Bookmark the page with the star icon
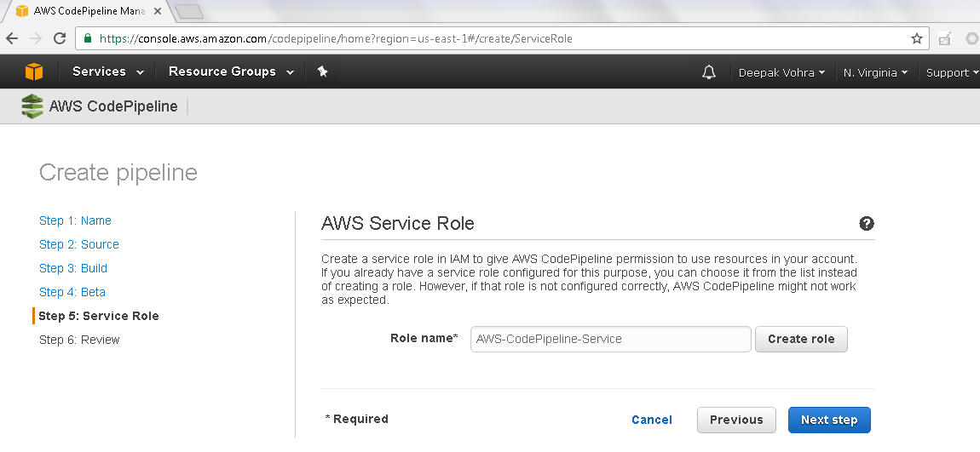 tap(917, 38)
